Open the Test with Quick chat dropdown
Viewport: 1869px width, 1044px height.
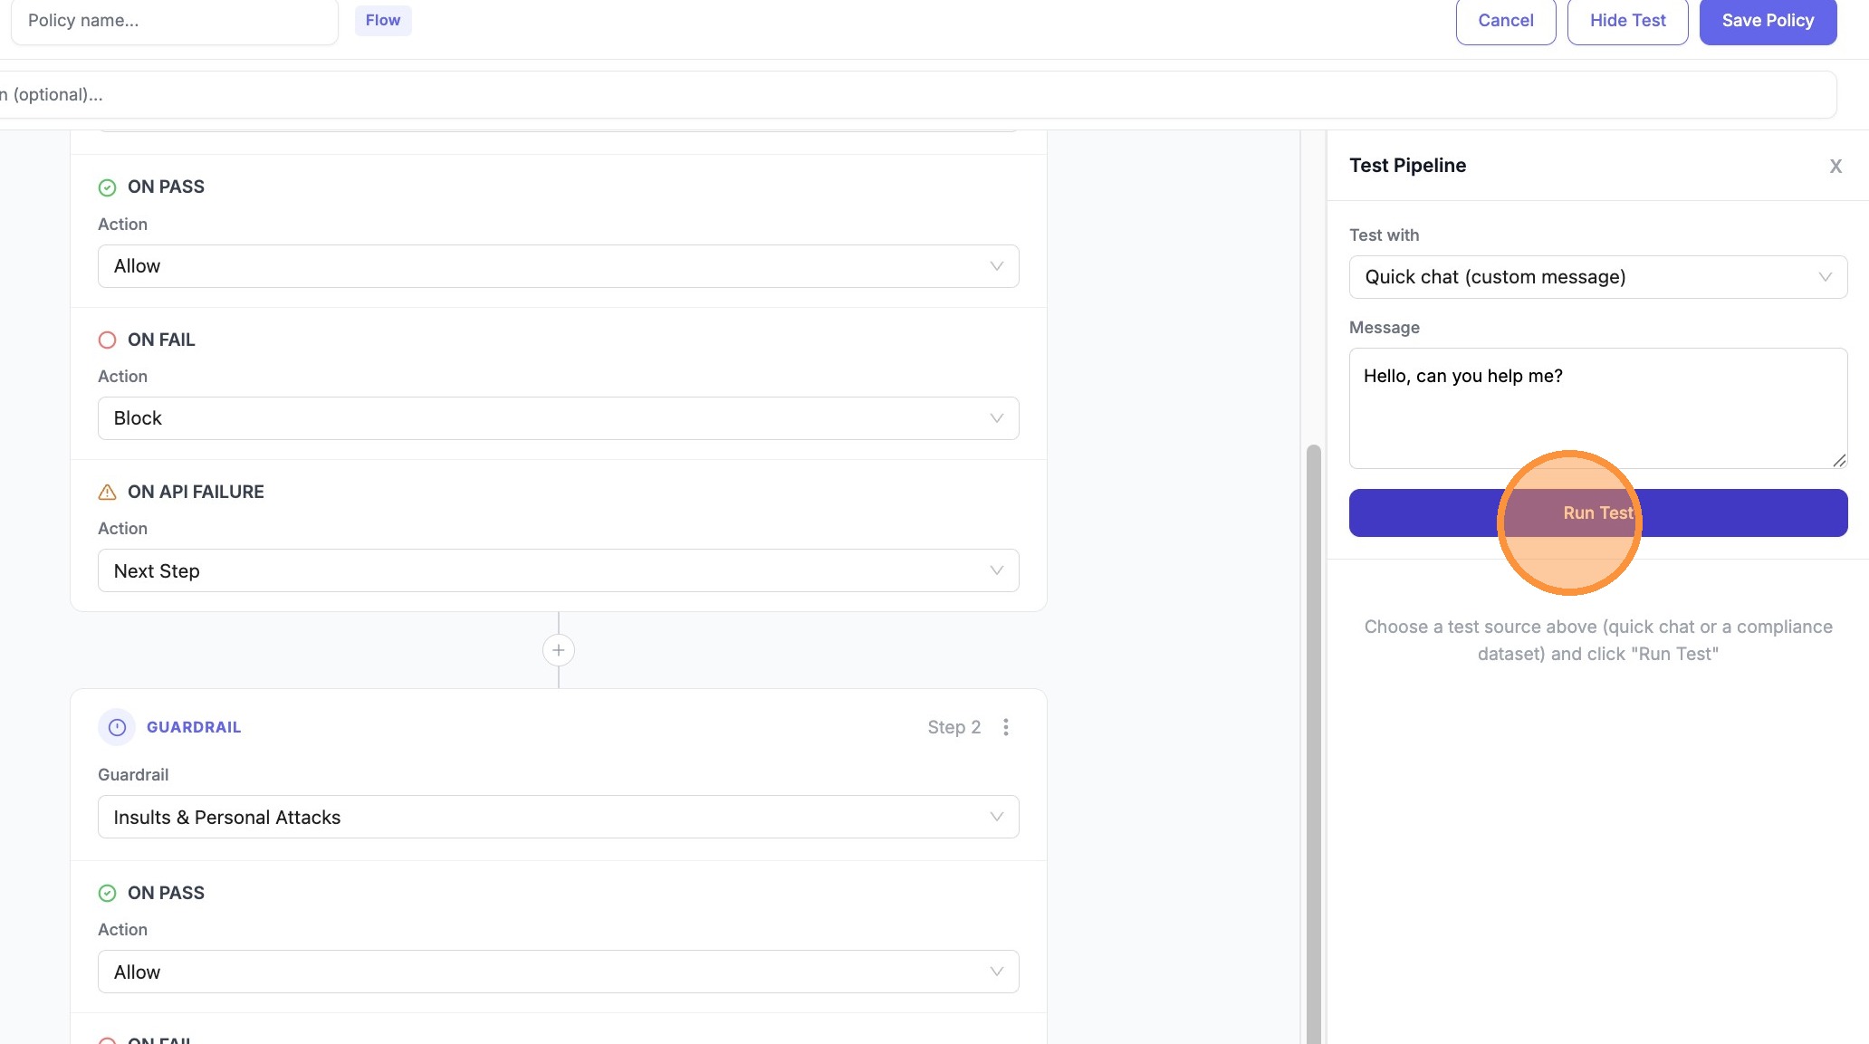point(1597,277)
